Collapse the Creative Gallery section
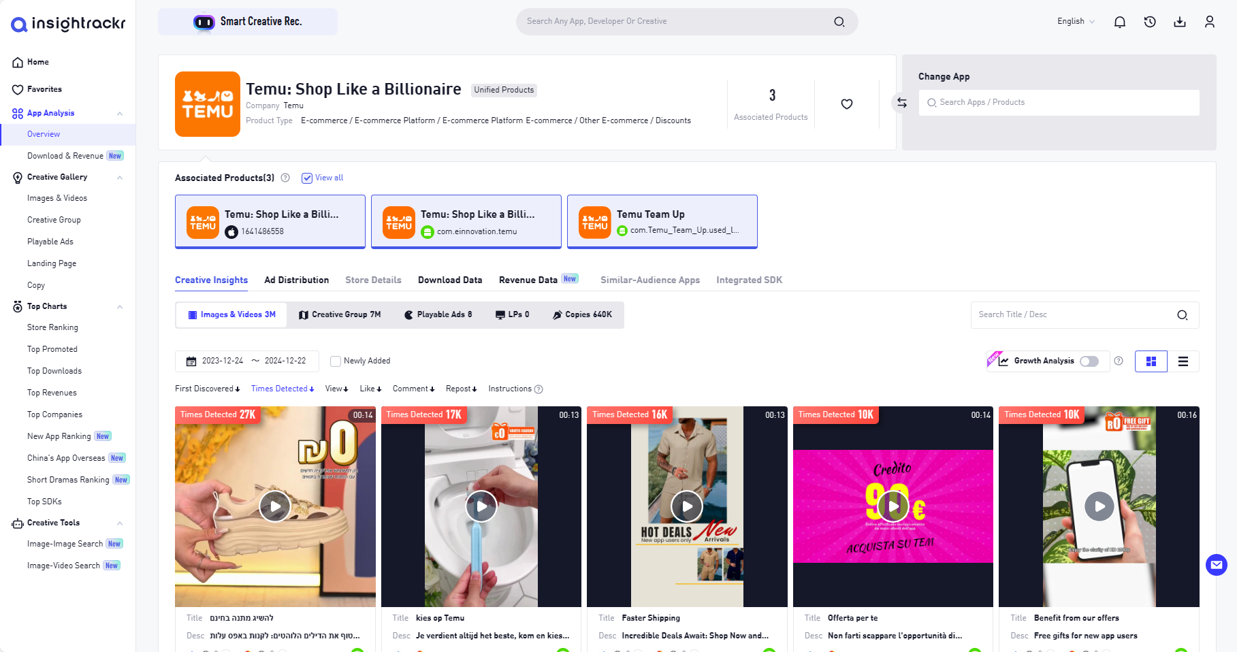The height and width of the screenshot is (652, 1237). pos(120,178)
